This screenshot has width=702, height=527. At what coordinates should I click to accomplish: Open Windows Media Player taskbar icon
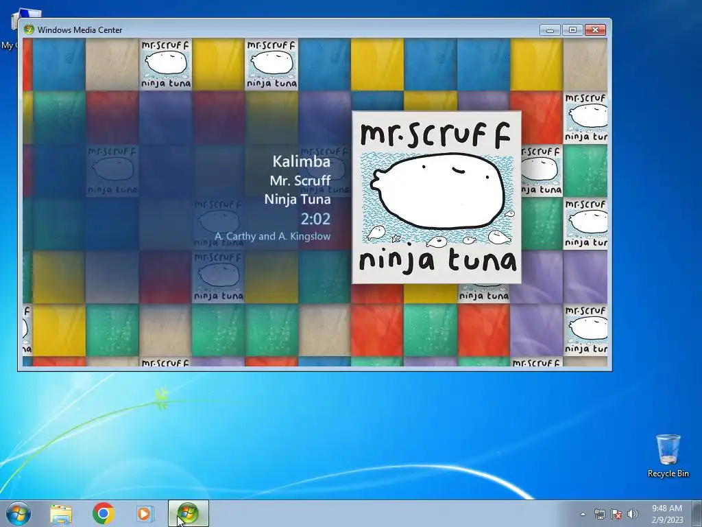pos(145,513)
